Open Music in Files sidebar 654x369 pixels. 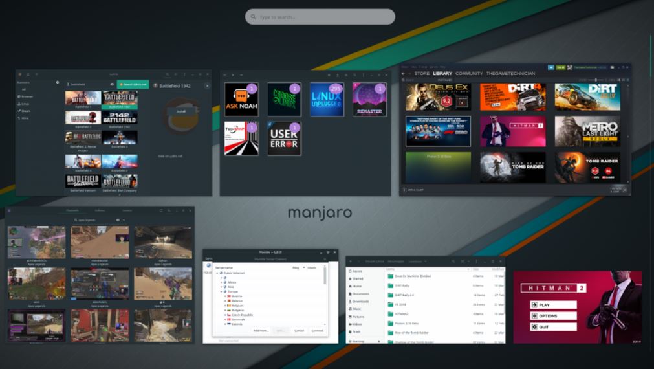(x=355, y=309)
